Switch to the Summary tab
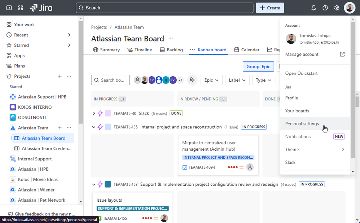The image size is (360, 223). [x=106, y=50]
